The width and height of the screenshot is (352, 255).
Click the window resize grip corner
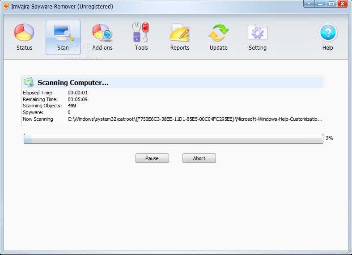tap(349, 252)
